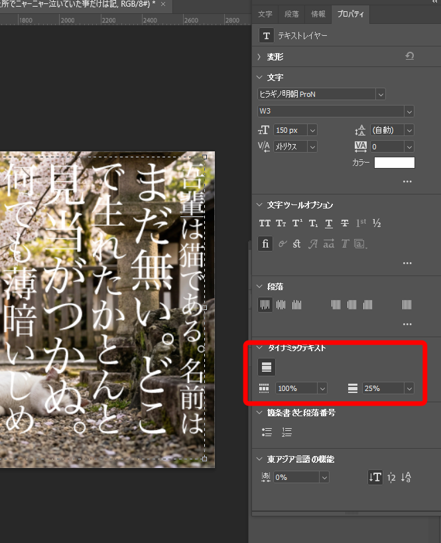Open the tracking 0 dropdown arrow

[x=409, y=147]
